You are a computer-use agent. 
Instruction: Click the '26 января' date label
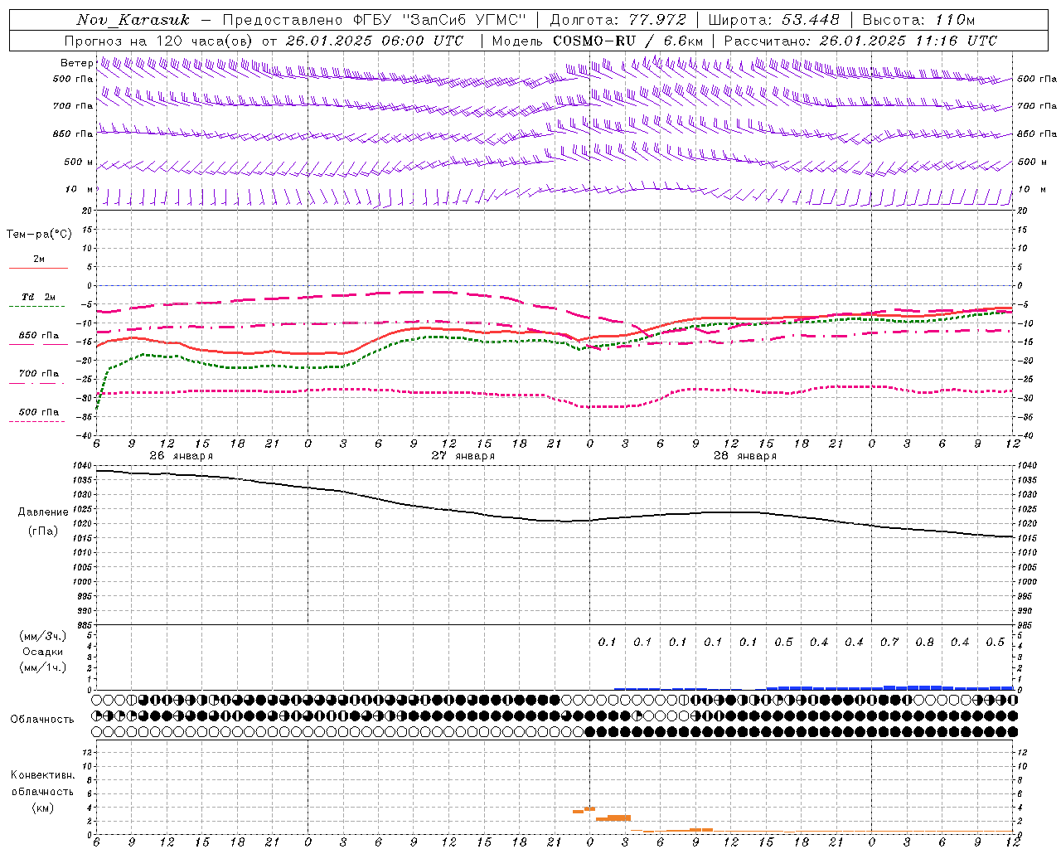[181, 456]
